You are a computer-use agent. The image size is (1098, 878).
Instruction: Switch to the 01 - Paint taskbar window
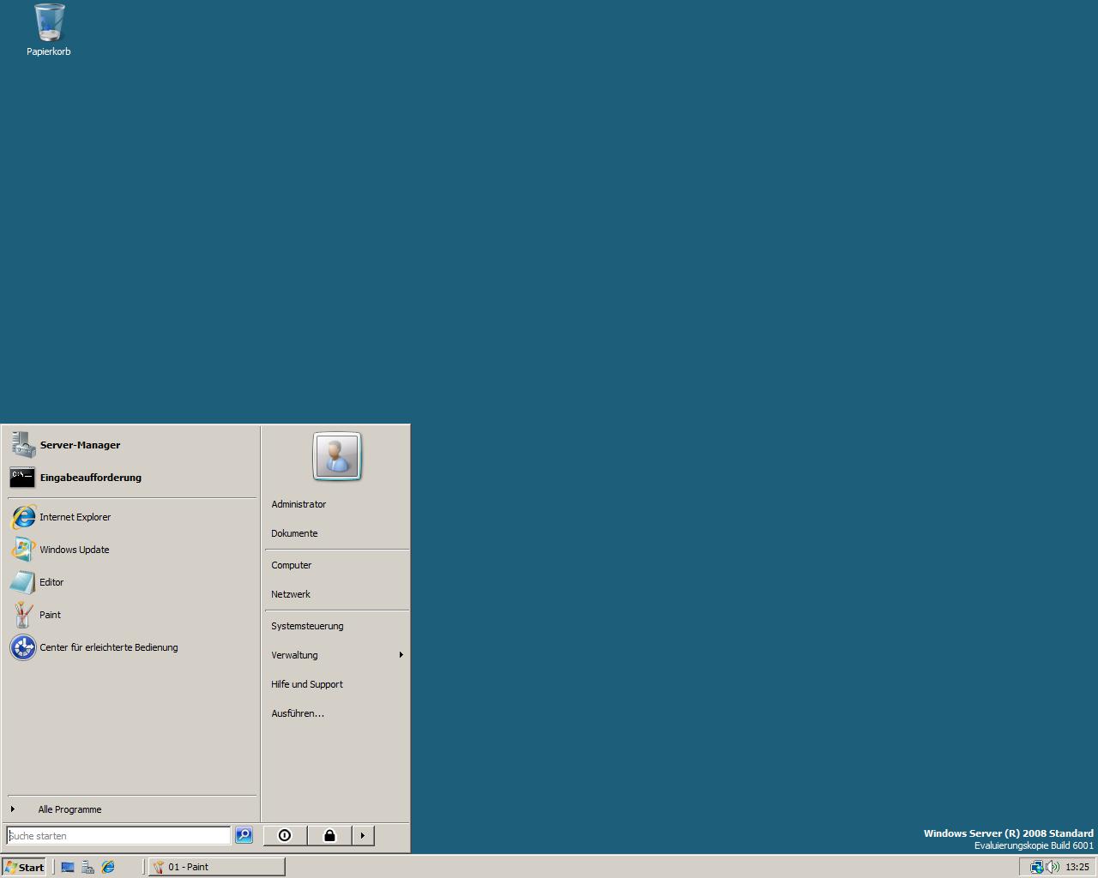216,867
